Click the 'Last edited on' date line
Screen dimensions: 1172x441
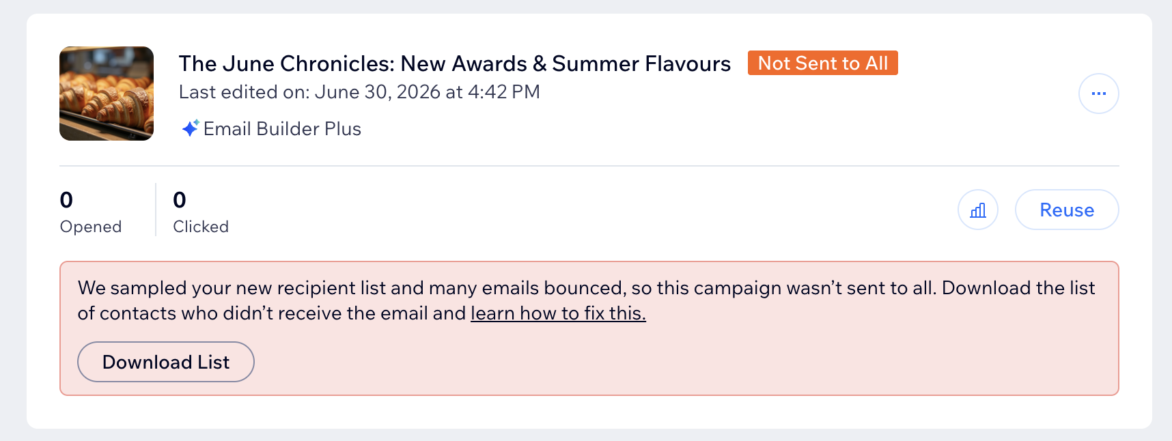pos(359,92)
